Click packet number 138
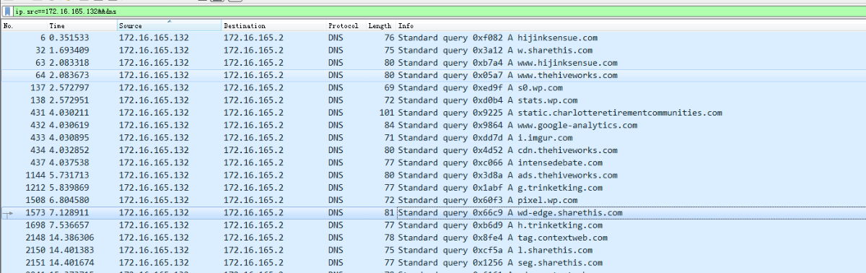Viewport: 866px width, 273px height. [x=38, y=100]
